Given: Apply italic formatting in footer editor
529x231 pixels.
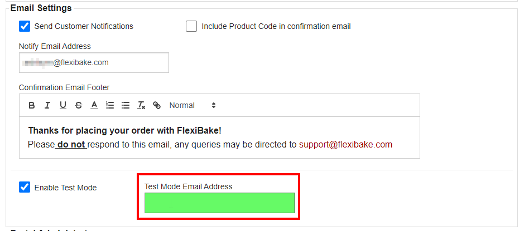Looking at the screenshot, I should [x=47, y=105].
